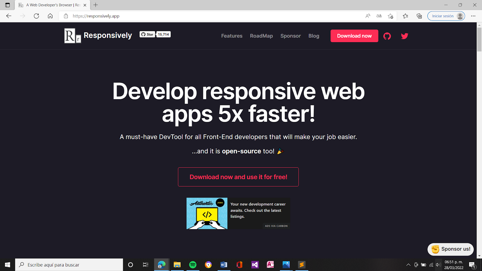Open Sublime Text from the taskbar
Viewport: 482px width, 271px height.
coord(302,265)
